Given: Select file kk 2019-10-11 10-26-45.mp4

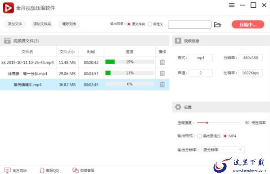Looking at the screenshot, I should [27, 62].
